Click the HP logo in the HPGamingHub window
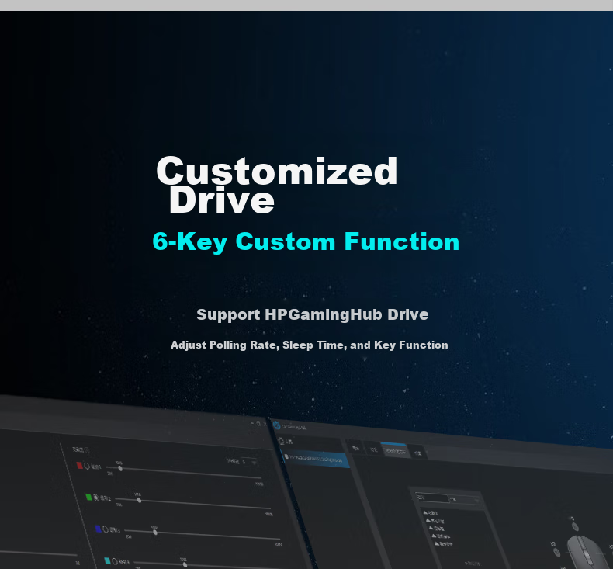Image resolution: width=613 pixels, height=569 pixels. (x=277, y=425)
